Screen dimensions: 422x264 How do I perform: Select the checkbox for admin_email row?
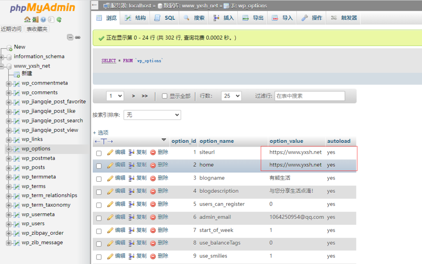99,217
